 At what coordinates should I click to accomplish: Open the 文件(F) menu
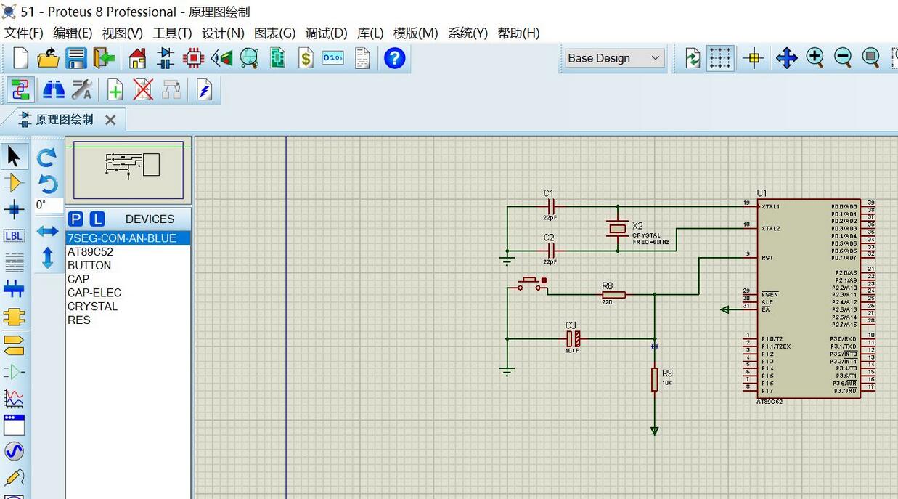[x=24, y=33]
